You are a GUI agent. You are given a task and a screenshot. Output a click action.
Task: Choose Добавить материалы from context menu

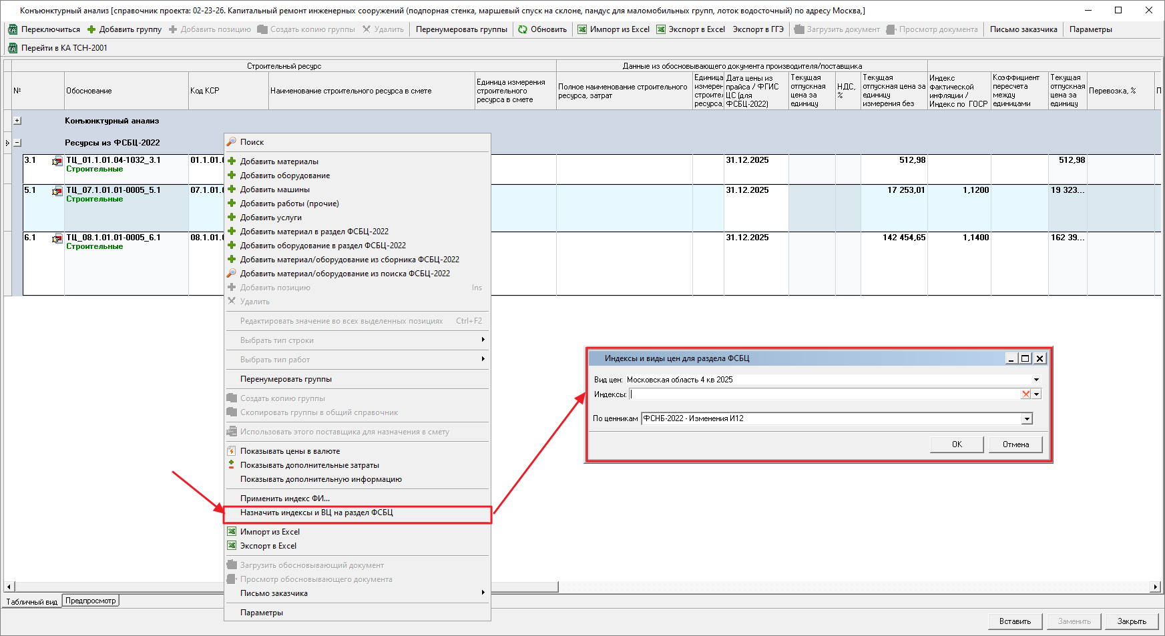point(279,162)
